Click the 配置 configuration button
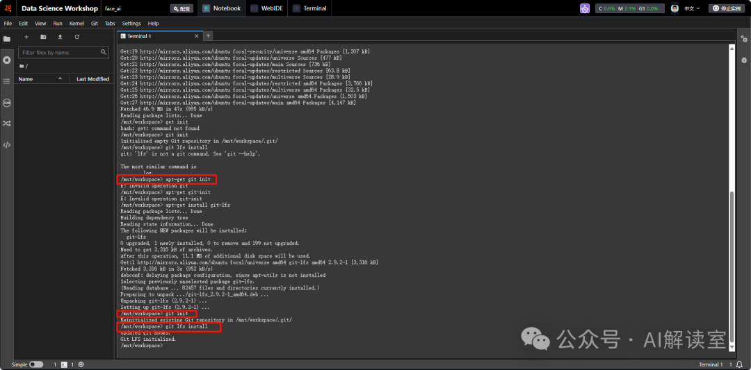Image resolution: width=751 pixels, height=370 pixels. point(181,8)
